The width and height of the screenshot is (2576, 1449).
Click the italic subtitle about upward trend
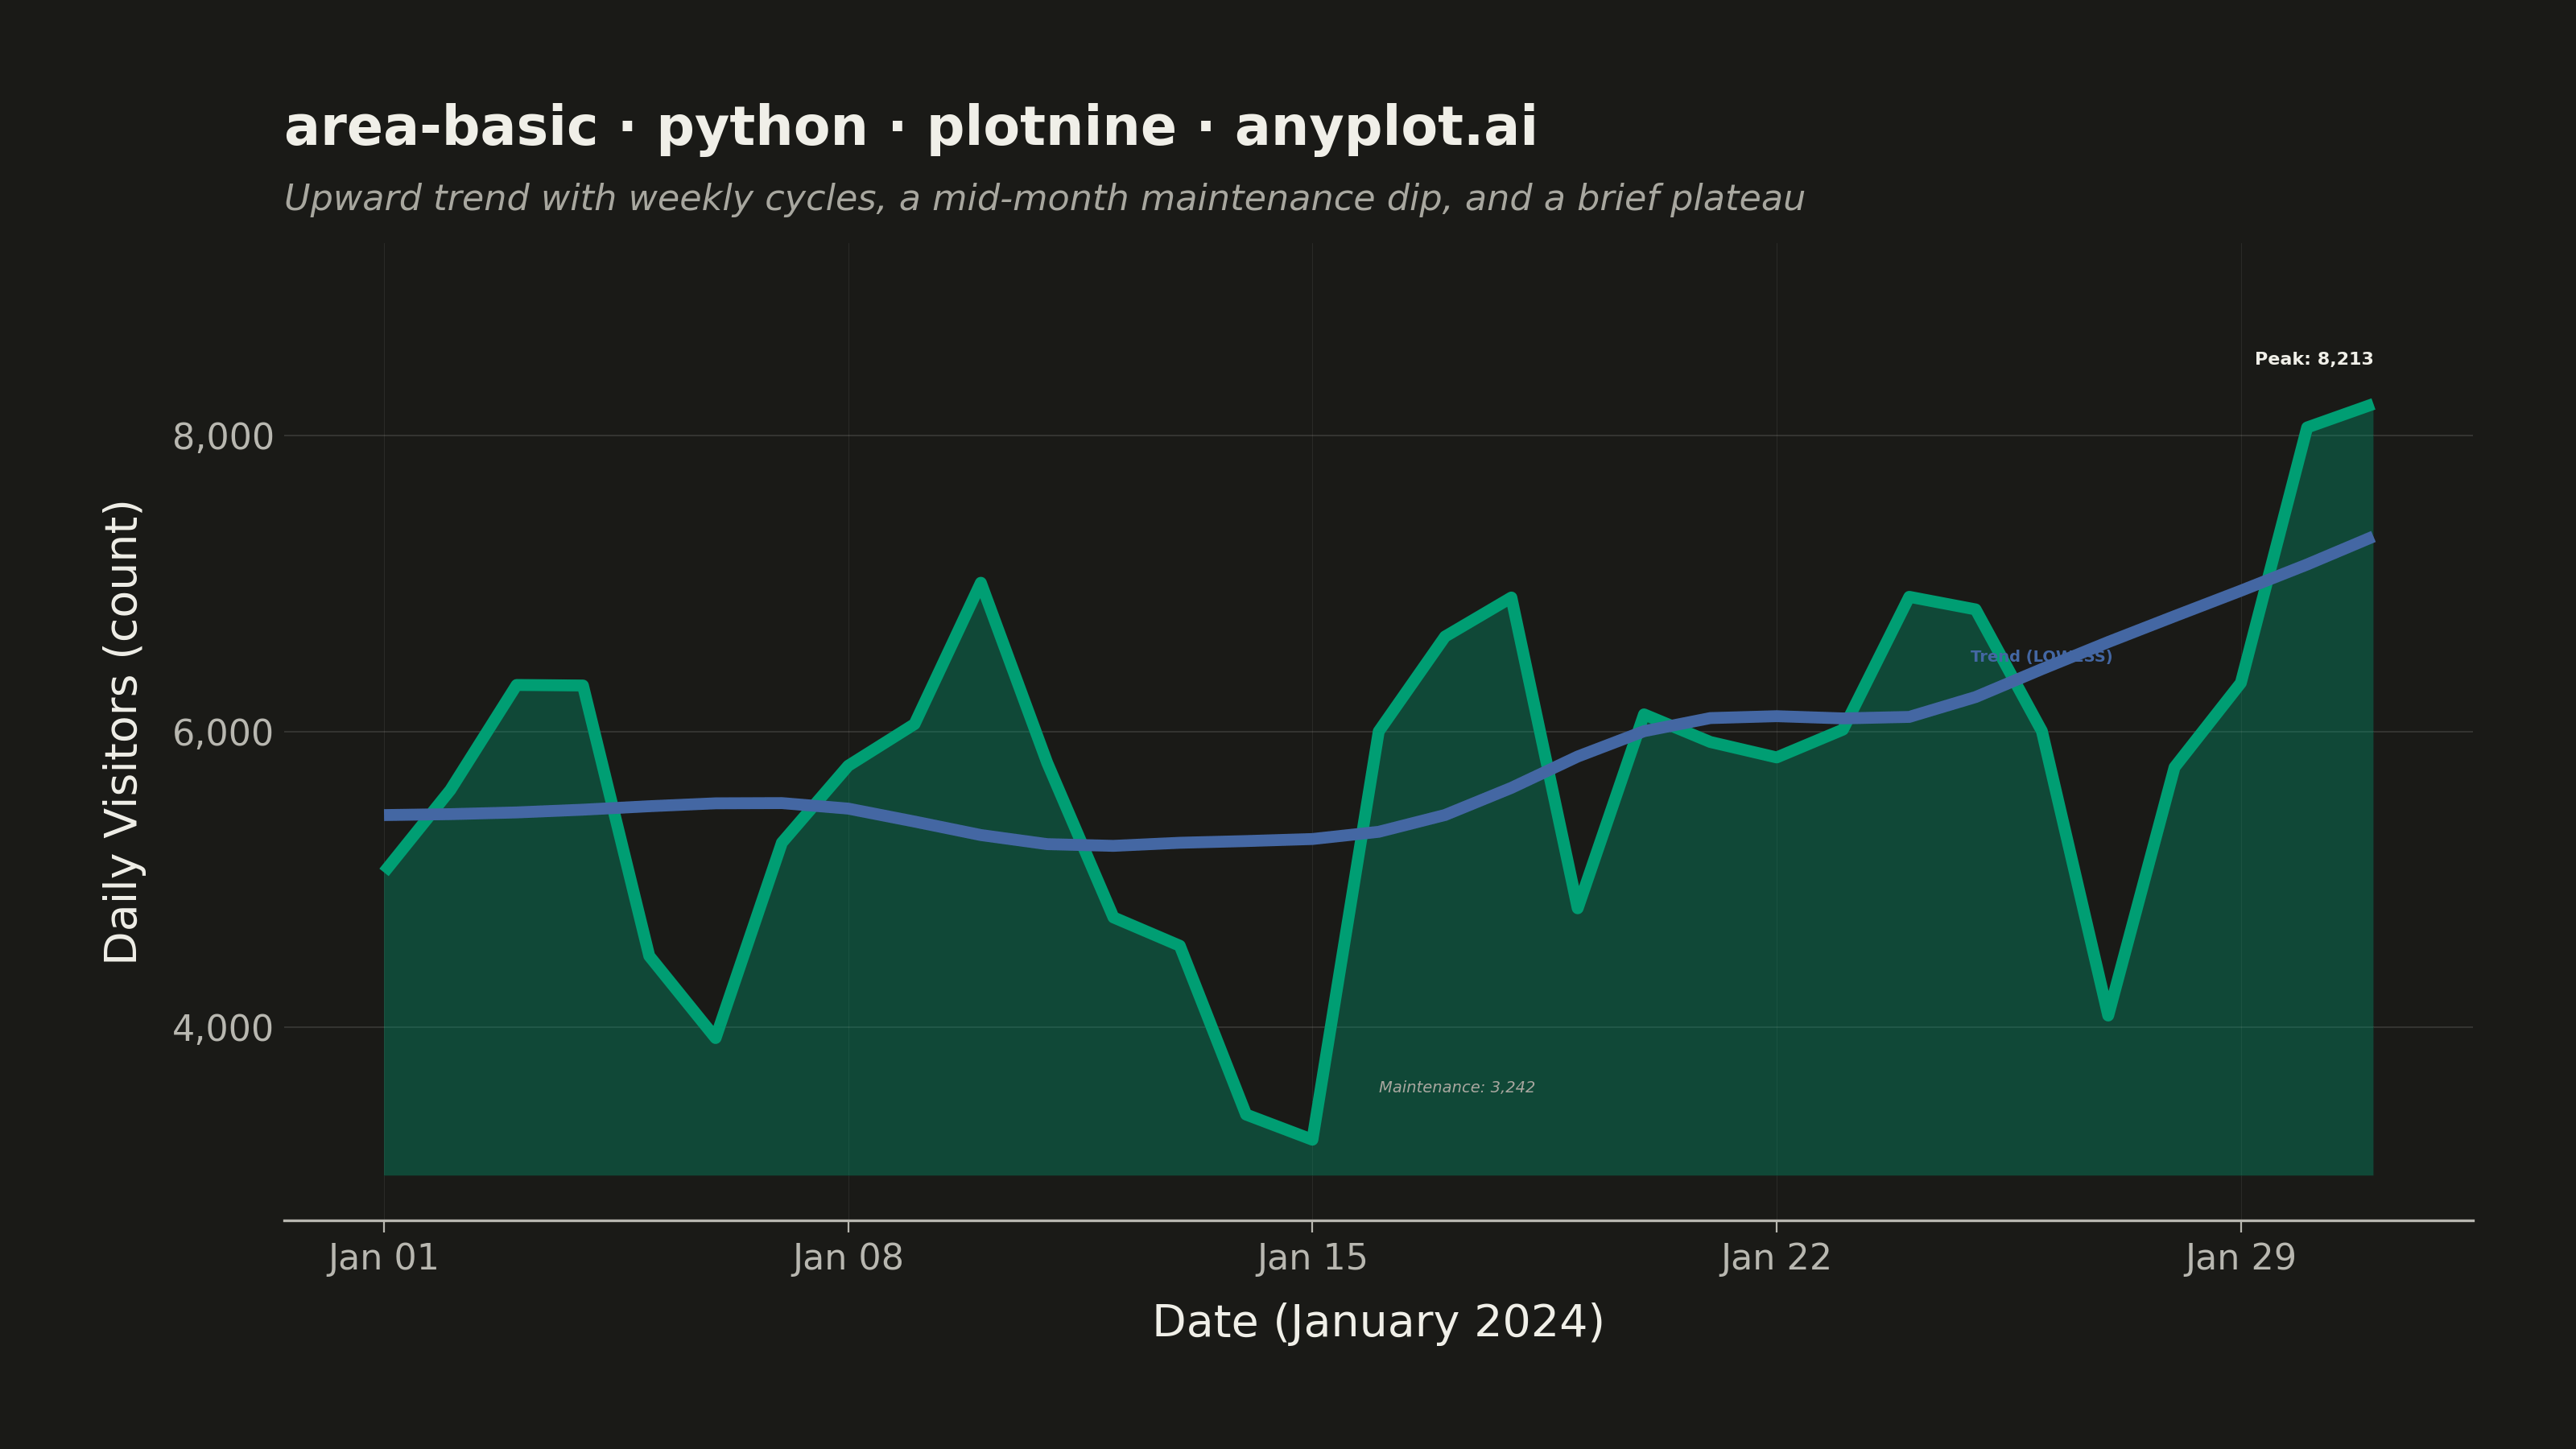click(x=1044, y=198)
